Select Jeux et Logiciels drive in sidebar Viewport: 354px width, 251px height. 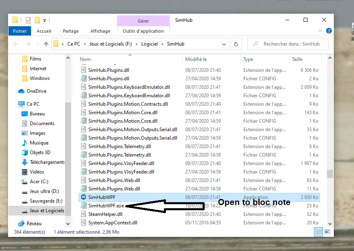pos(37,211)
